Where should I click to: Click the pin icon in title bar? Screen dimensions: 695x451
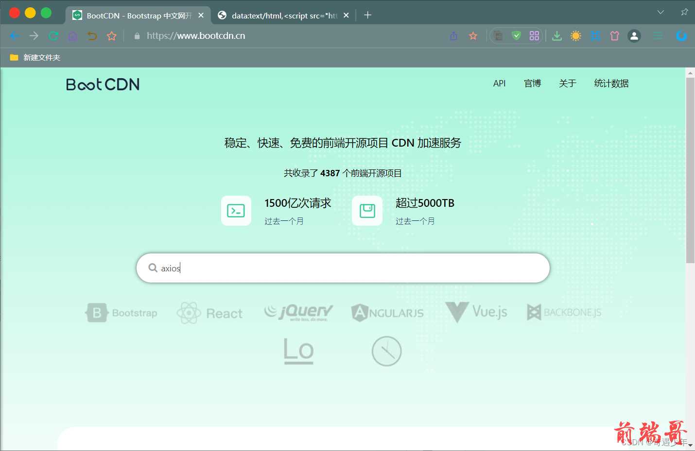pyautogui.click(x=684, y=12)
